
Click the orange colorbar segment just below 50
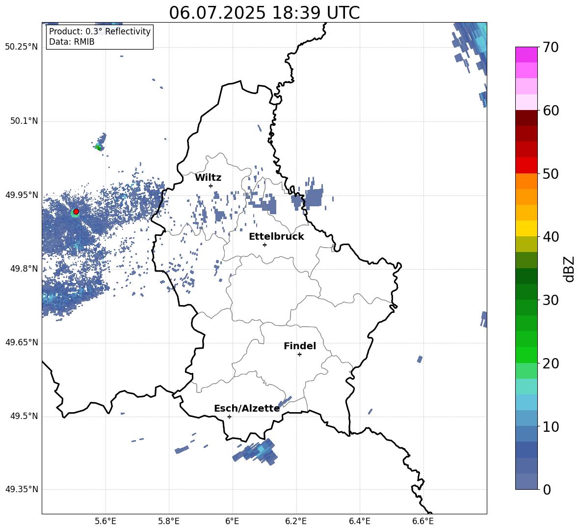pyautogui.click(x=526, y=181)
